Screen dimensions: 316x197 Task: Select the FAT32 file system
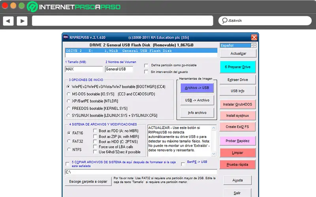click(x=69, y=141)
